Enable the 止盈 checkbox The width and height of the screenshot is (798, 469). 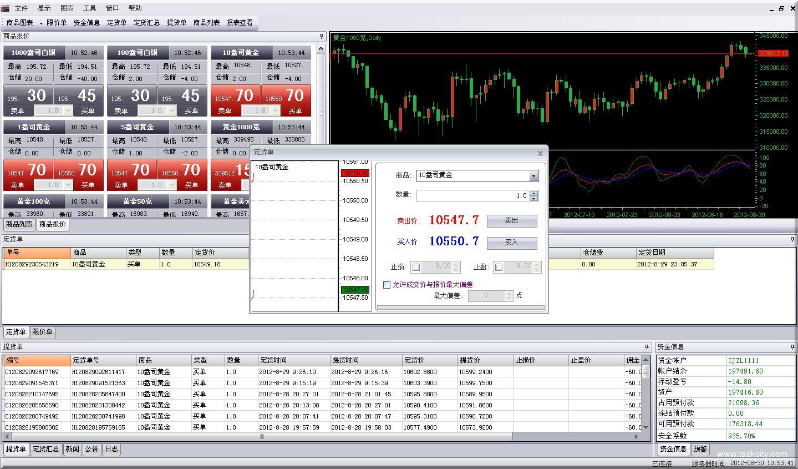(x=499, y=268)
